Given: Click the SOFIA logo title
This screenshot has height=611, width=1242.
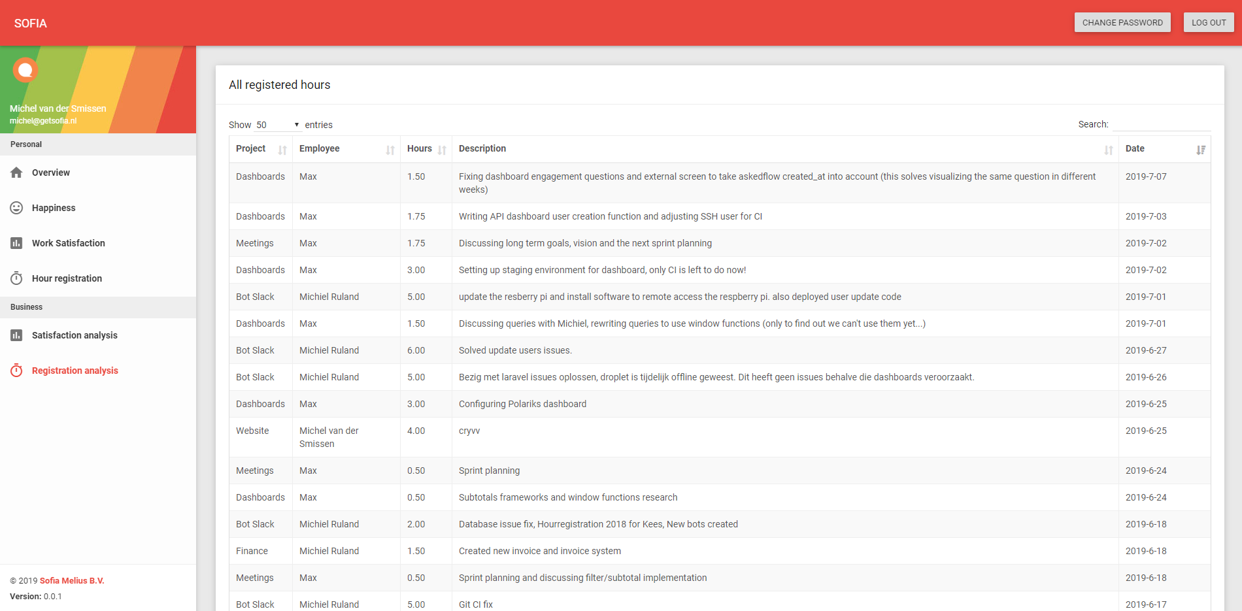Looking at the screenshot, I should 31,24.
